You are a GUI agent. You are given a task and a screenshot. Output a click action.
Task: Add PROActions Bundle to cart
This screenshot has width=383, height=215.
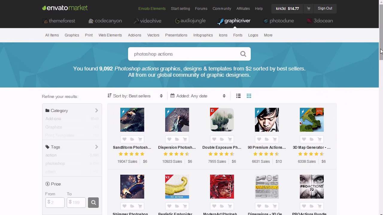click(319, 206)
